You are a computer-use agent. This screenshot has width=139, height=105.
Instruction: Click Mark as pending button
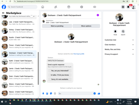click(x=57, y=26)
